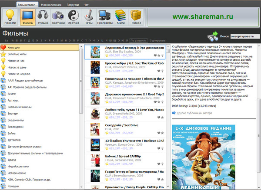The height and width of the screenshot is (190, 261).
Task: Open the Книги books category
Action: [120, 17]
